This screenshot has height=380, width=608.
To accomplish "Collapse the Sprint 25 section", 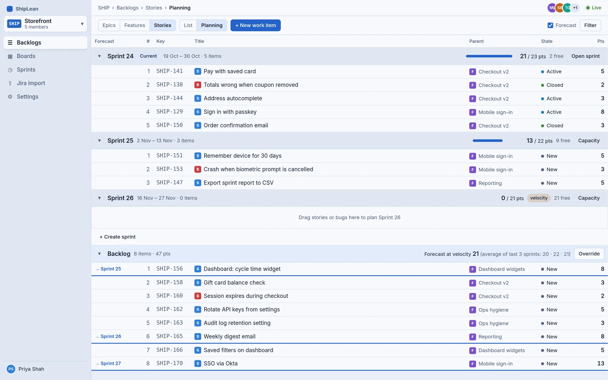I will [x=99, y=141].
